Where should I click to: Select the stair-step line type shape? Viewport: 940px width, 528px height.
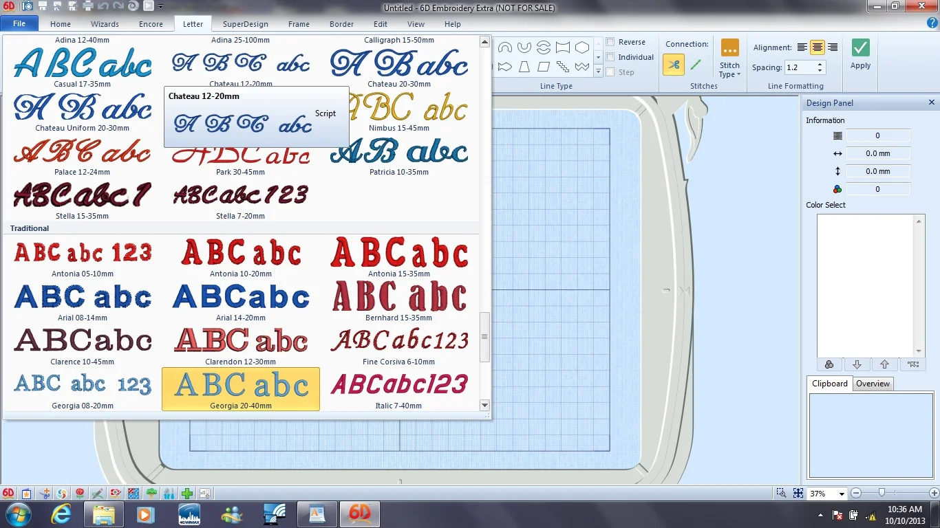(x=563, y=67)
